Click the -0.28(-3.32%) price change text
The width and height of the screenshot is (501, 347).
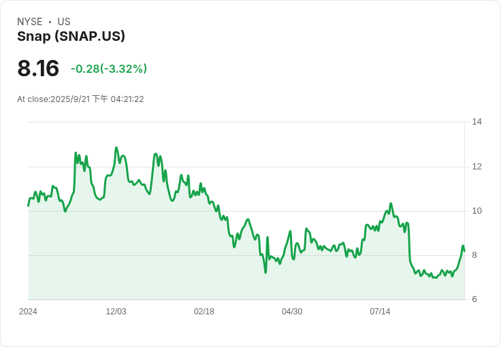tap(109, 69)
